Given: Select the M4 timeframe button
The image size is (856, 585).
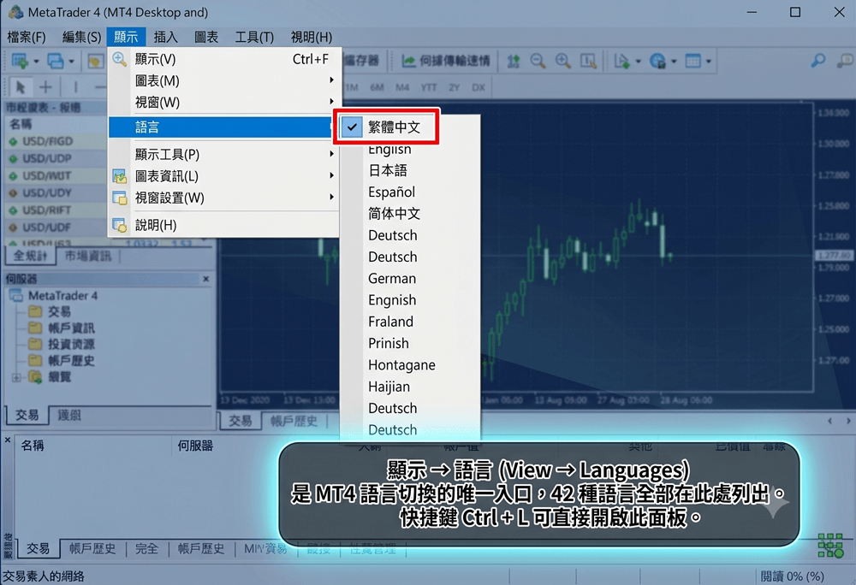Looking at the screenshot, I should point(402,87).
